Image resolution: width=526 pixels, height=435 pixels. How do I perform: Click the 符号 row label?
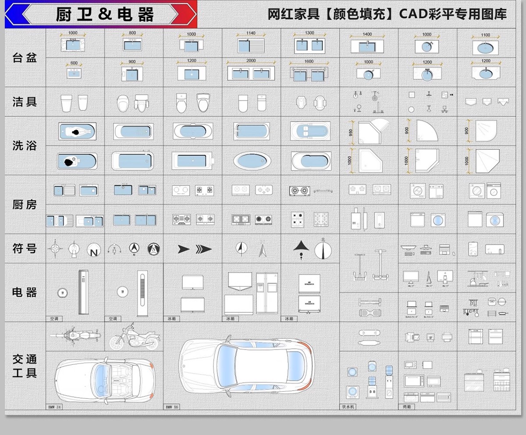click(x=25, y=248)
